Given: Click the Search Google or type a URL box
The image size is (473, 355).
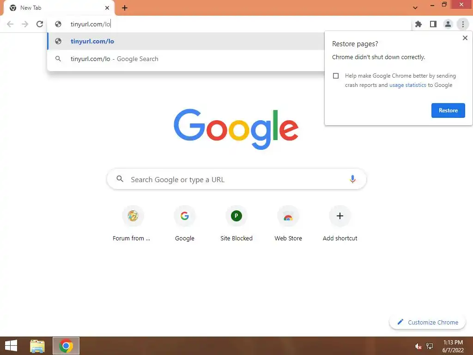Looking at the screenshot, I should coord(236,179).
